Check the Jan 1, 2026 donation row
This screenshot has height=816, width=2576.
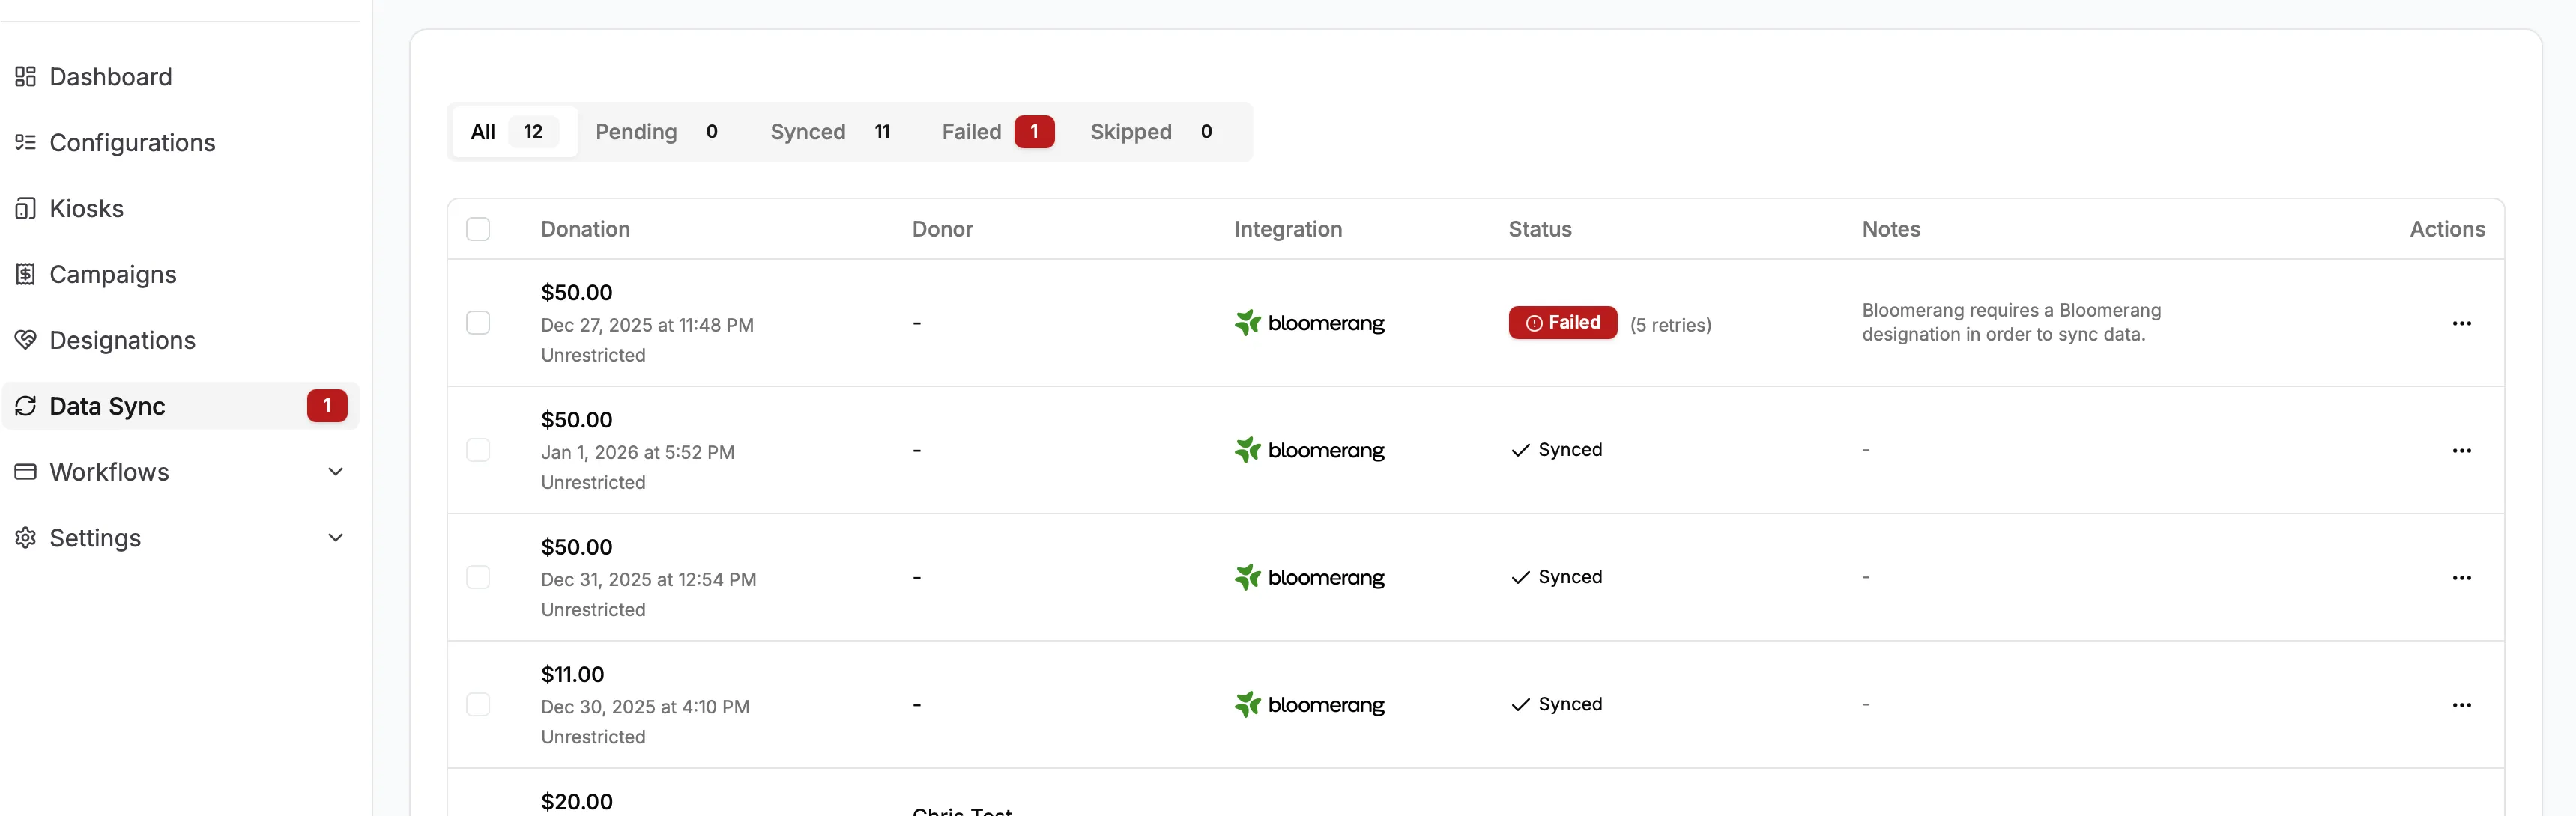tap(478, 451)
